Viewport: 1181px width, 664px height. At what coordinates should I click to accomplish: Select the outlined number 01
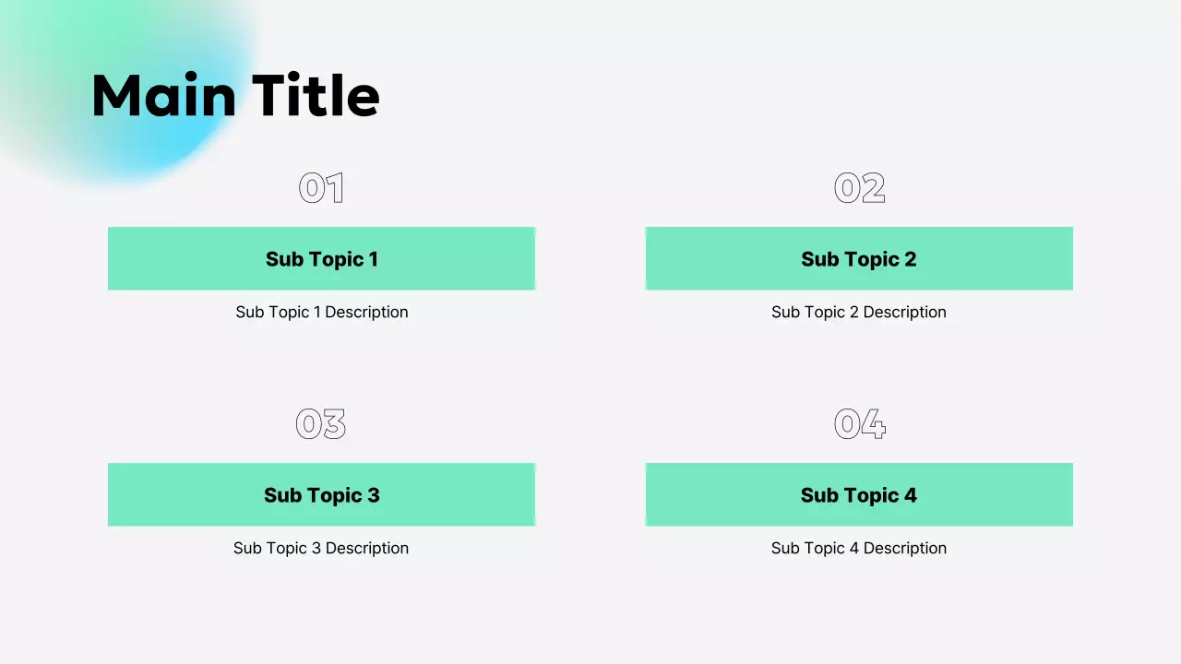321,188
